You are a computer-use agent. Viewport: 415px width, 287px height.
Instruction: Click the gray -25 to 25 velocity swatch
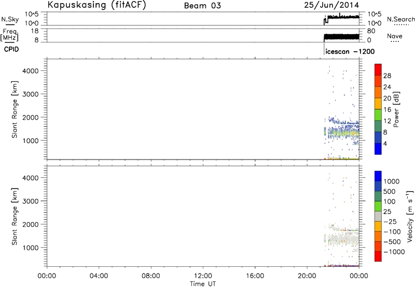pos(378,216)
